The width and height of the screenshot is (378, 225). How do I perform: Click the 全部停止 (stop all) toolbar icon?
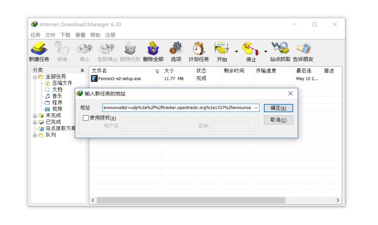[107, 48]
